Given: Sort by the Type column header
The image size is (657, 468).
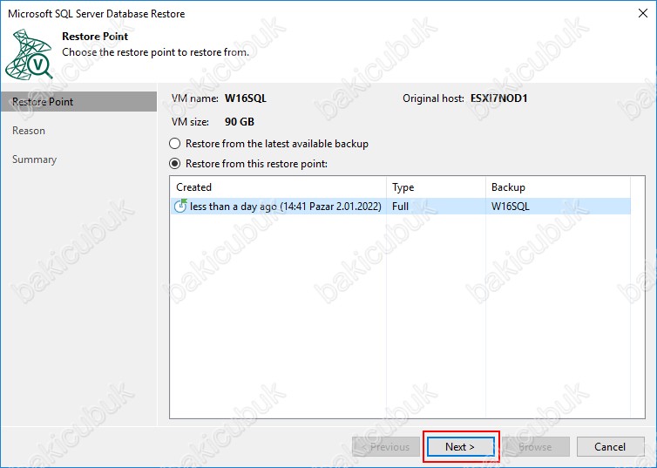Looking at the screenshot, I should 436,187.
